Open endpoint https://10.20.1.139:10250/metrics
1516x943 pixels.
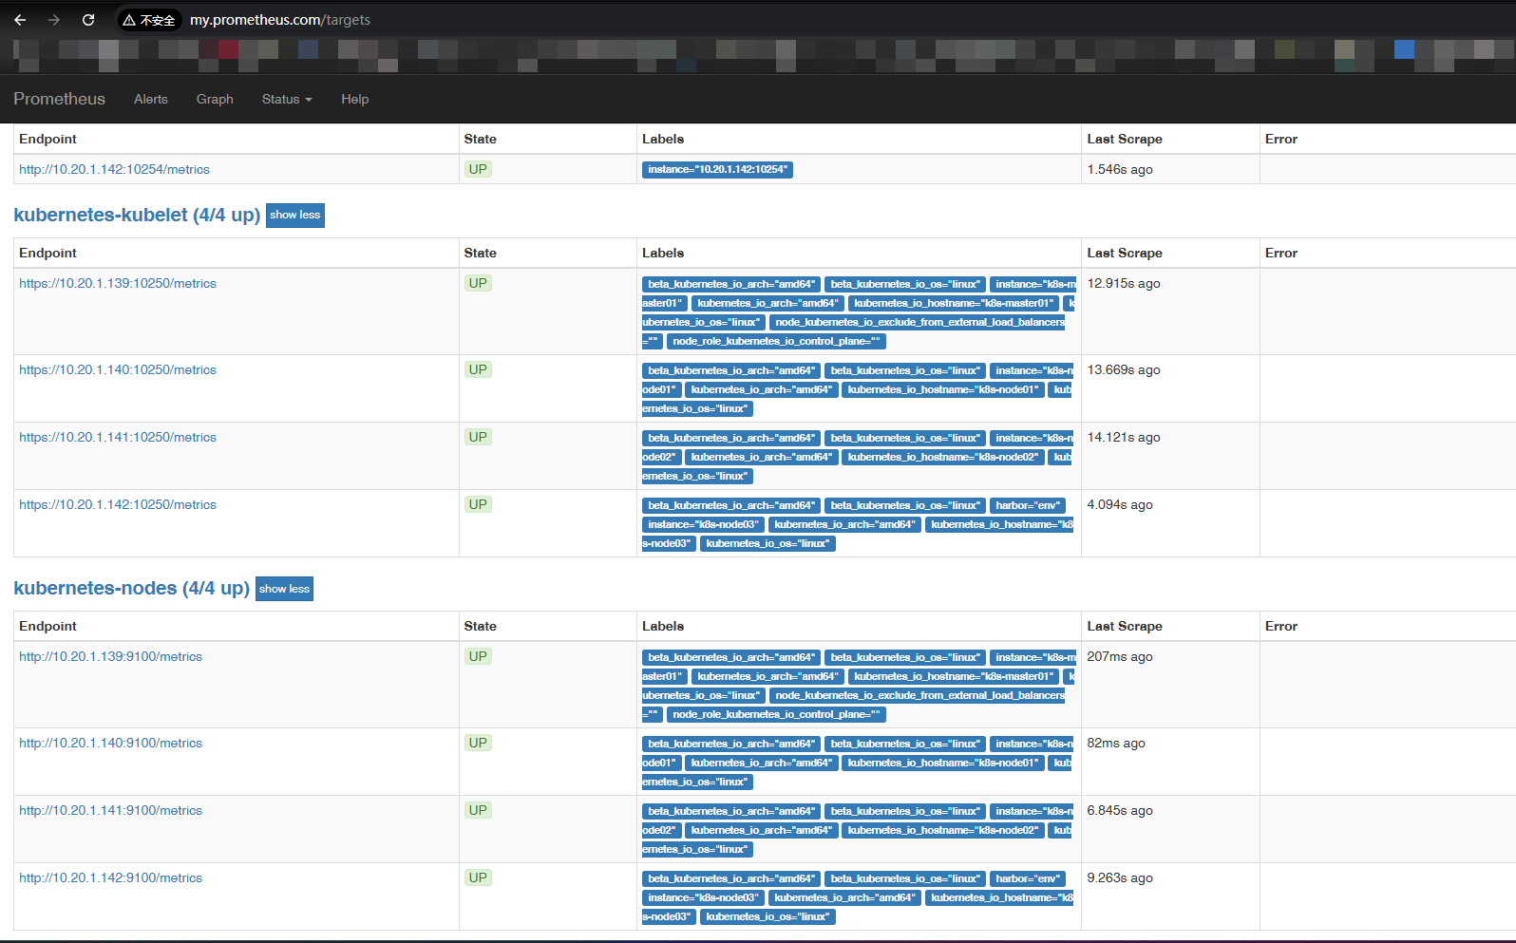coord(118,283)
